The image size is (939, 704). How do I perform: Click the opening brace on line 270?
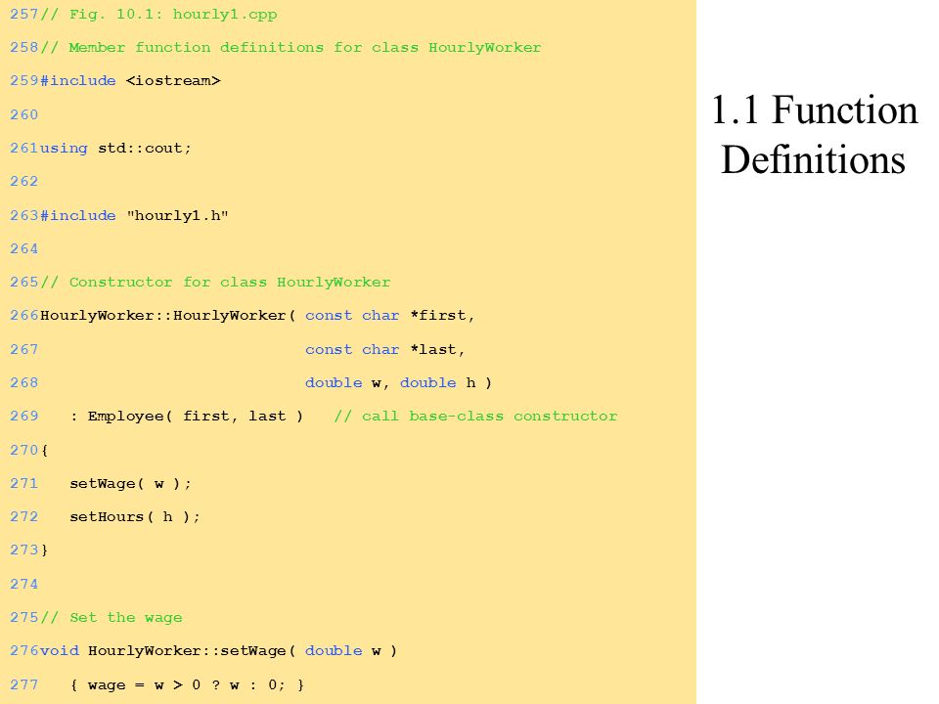coord(44,450)
